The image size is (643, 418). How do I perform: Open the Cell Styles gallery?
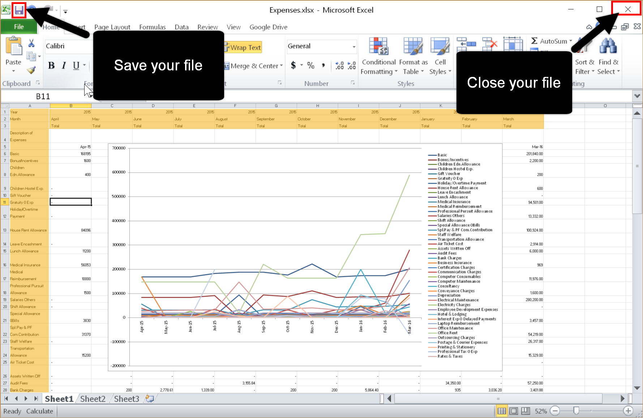coord(440,56)
